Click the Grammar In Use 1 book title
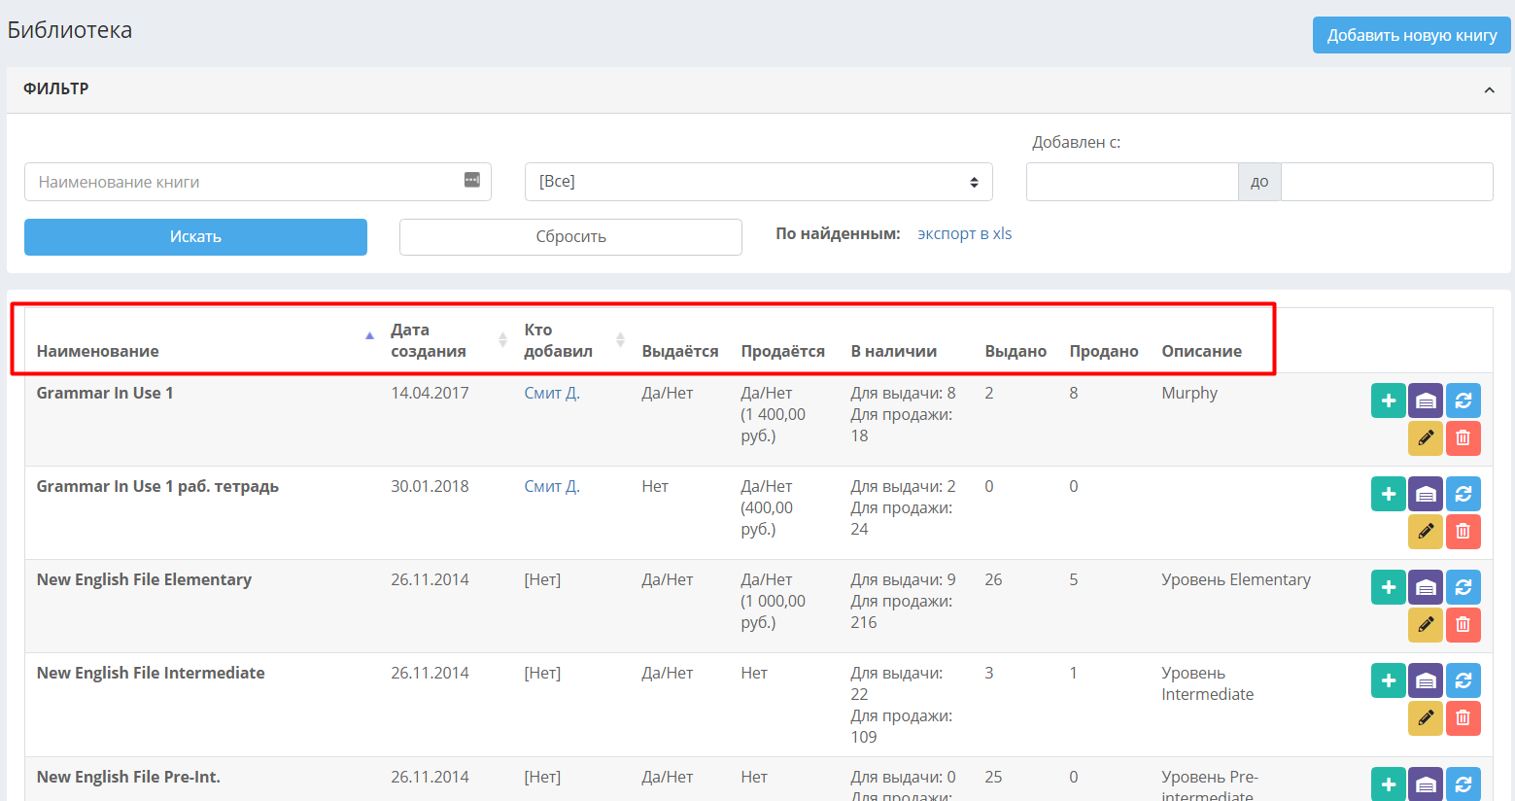 105,393
